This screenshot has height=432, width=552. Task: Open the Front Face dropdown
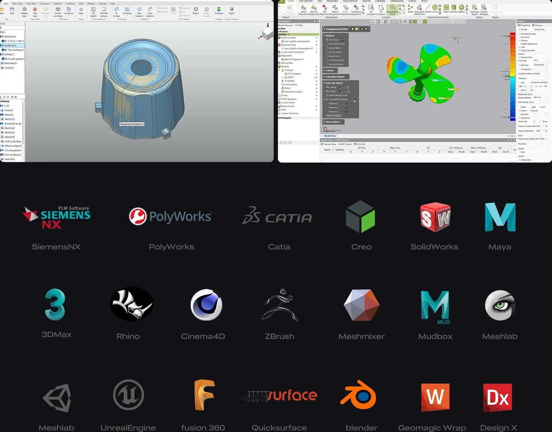(x=540, y=60)
